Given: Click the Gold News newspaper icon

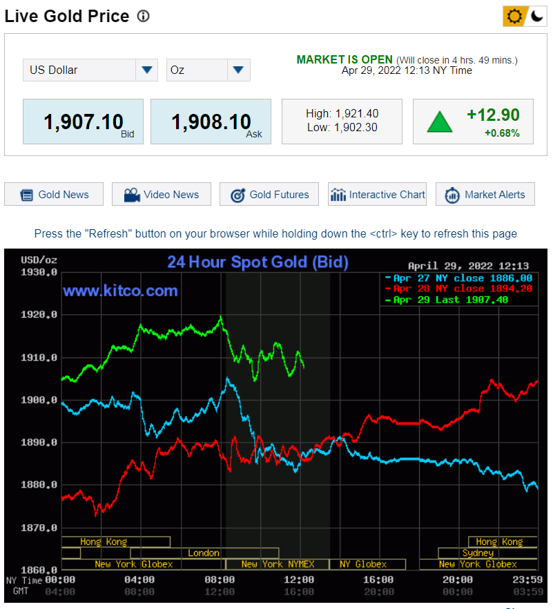Looking at the screenshot, I should [26, 195].
